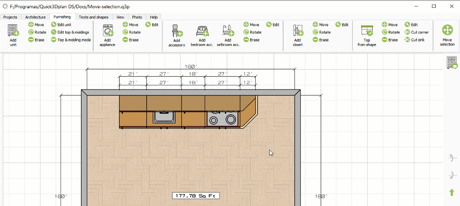Click the Add closet icon
The height and width of the screenshot is (206, 460).
click(298, 31)
